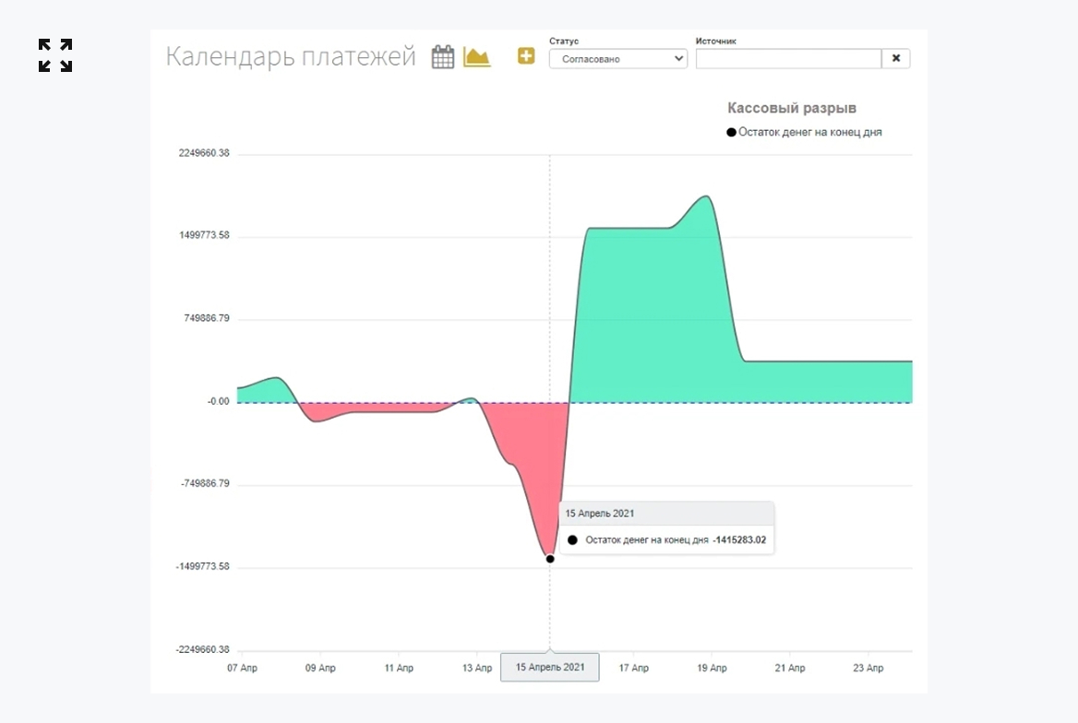This screenshot has width=1078, height=723.
Task: Click the Календарь платежей page title
Action: tap(291, 56)
